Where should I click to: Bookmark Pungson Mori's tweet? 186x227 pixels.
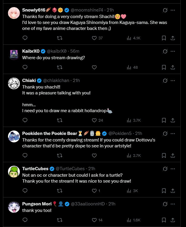coord(164,220)
